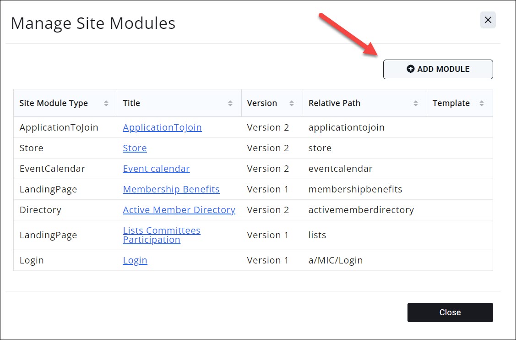The height and width of the screenshot is (340, 516).
Task: Click sort arrows beside Template header
Action: point(482,104)
